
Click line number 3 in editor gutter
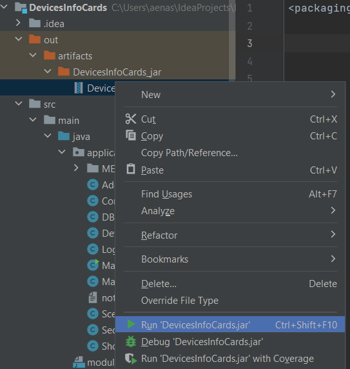point(249,43)
